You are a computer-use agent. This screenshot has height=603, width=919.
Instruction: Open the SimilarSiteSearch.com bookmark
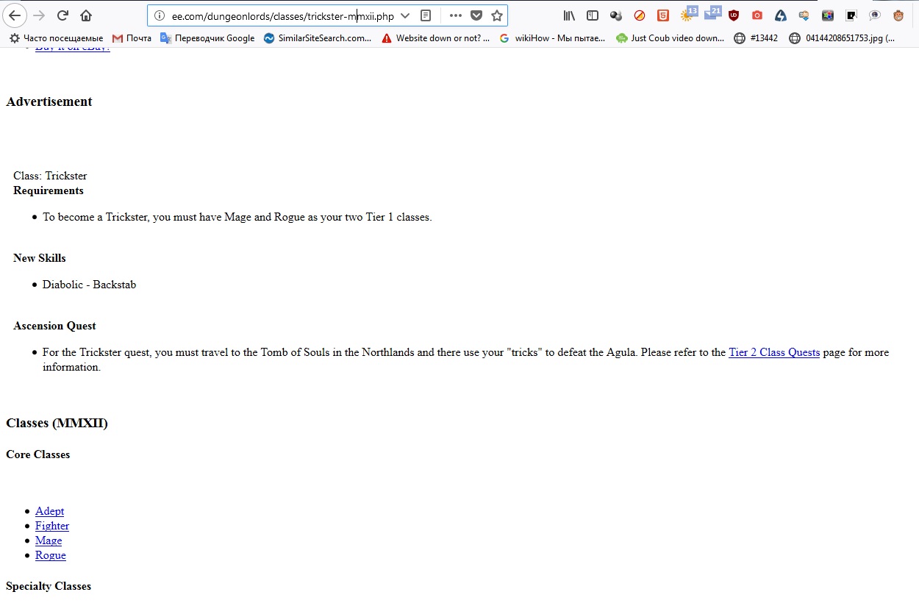pos(318,38)
